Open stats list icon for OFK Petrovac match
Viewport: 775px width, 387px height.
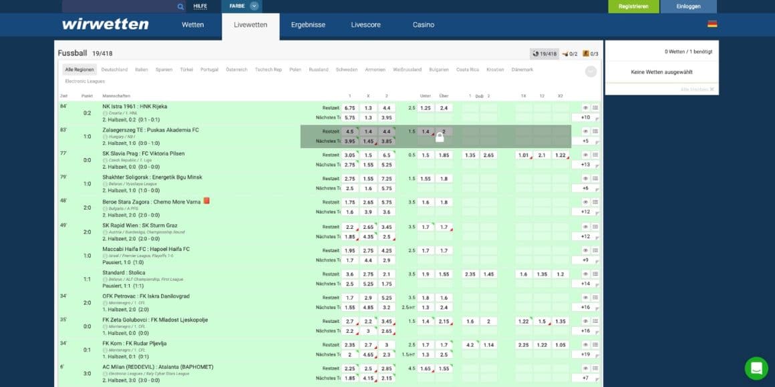595,298
